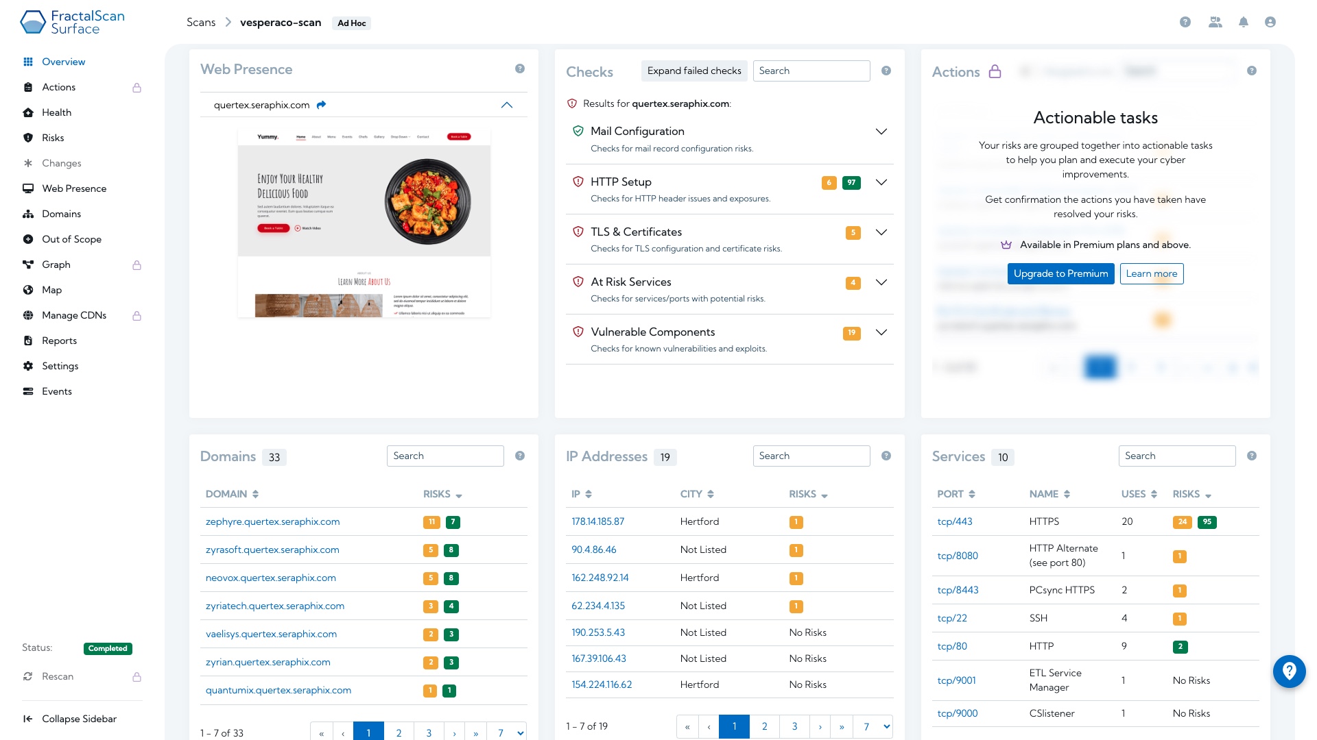Click the HTTP Setup red shield icon
The image size is (1317, 740).
[x=578, y=182]
